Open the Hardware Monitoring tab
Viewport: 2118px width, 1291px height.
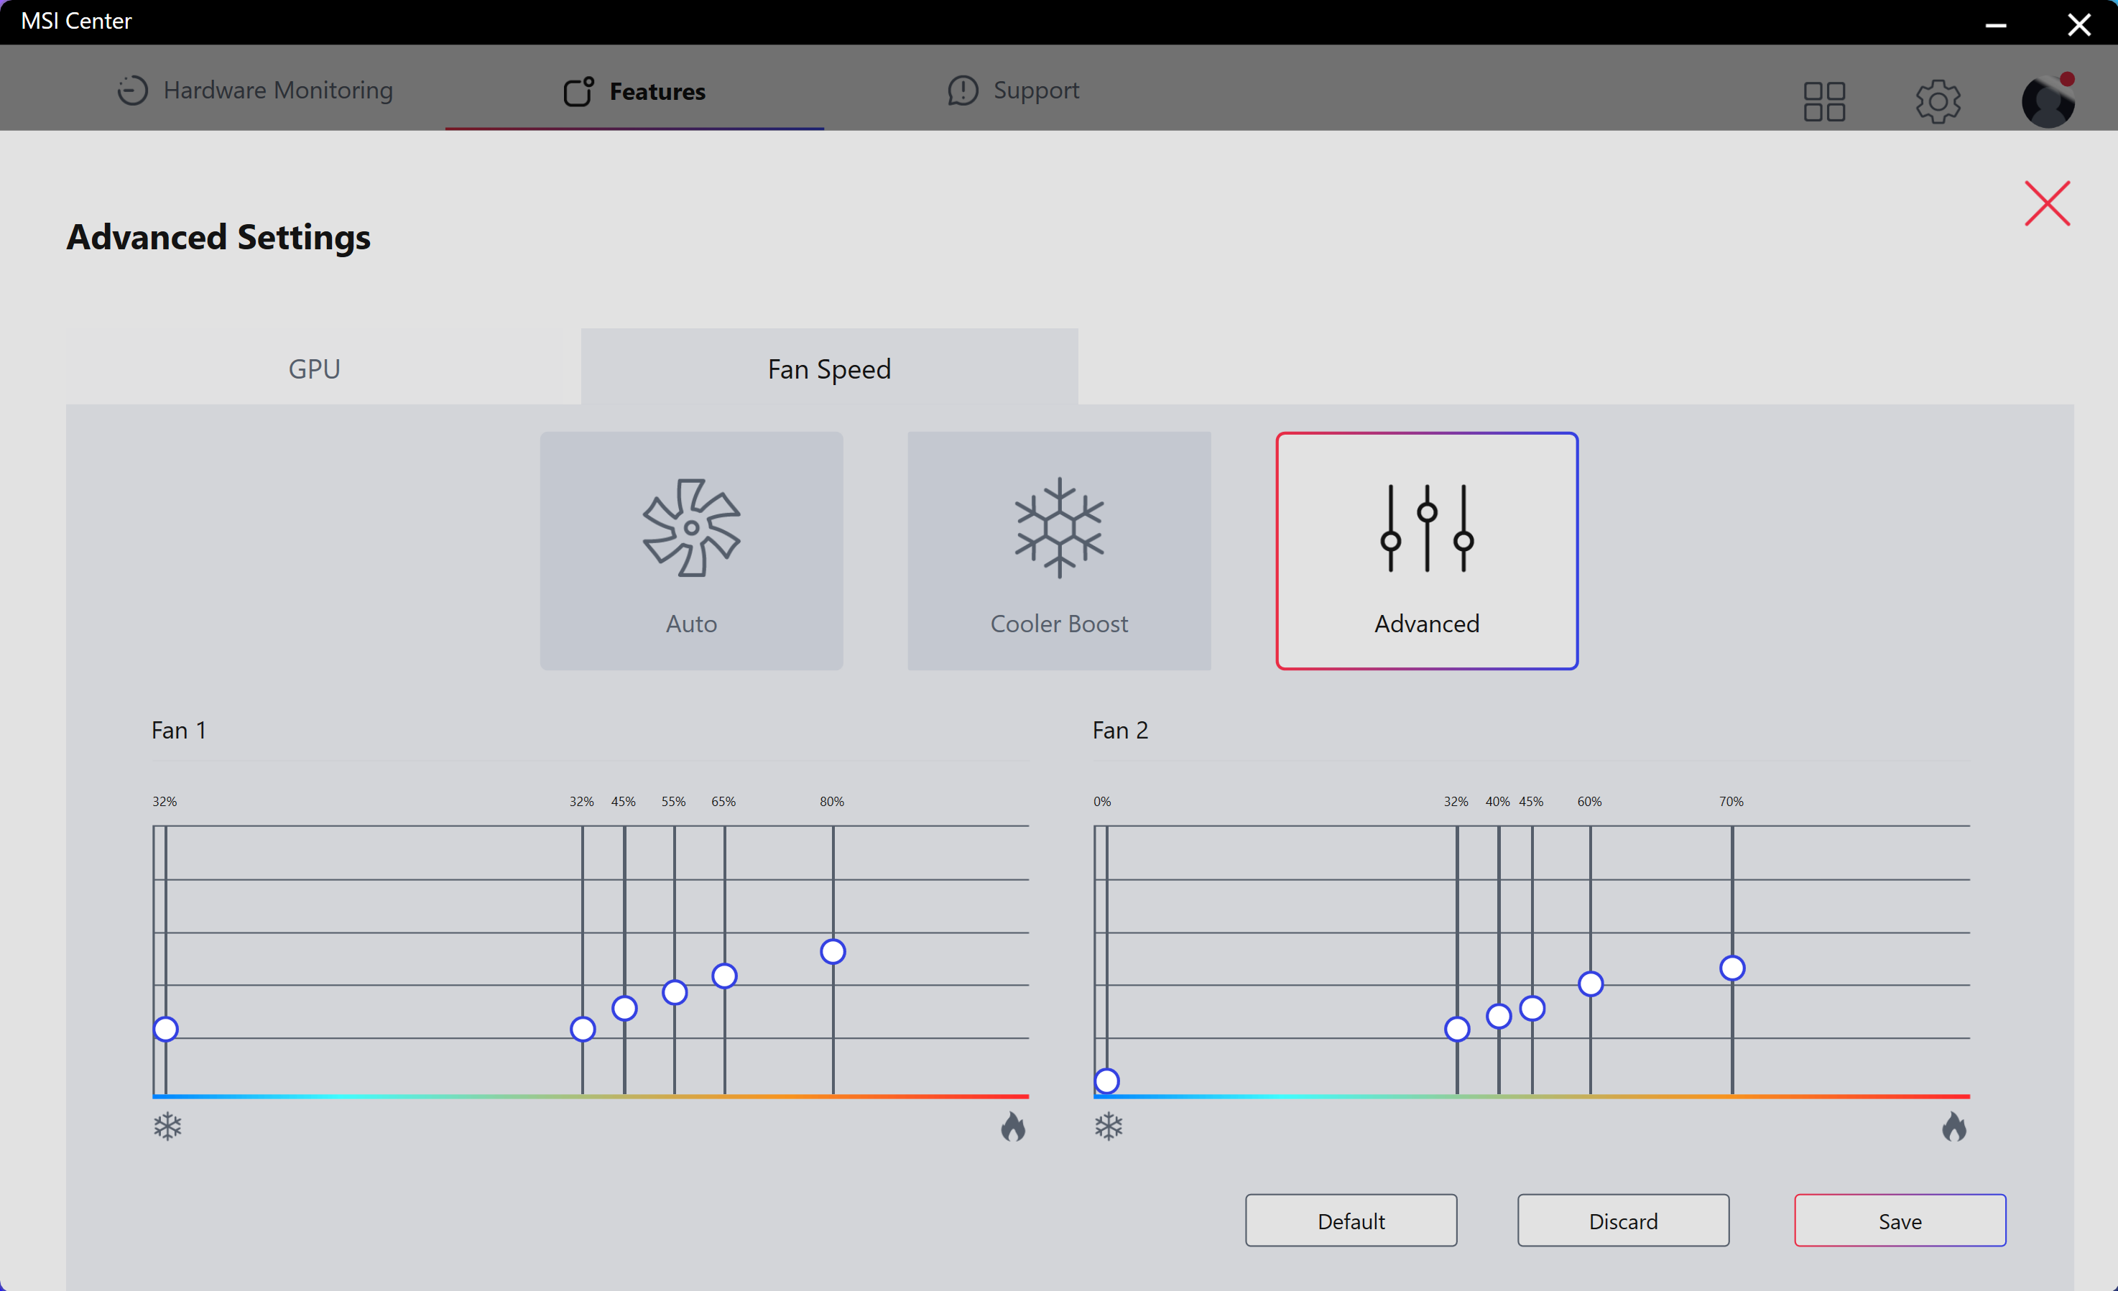click(x=254, y=91)
